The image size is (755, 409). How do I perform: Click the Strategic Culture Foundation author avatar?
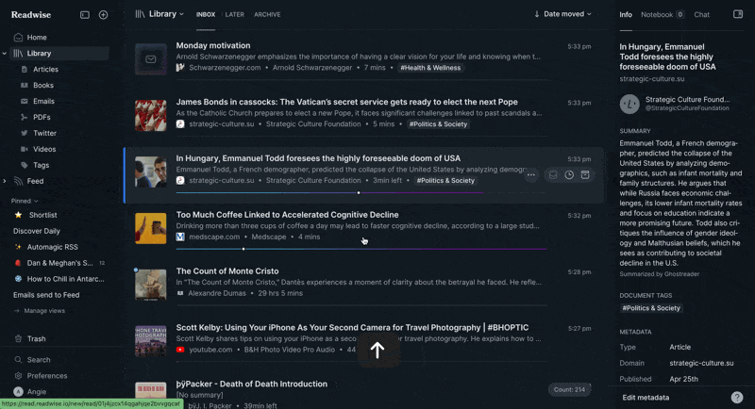(x=629, y=104)
